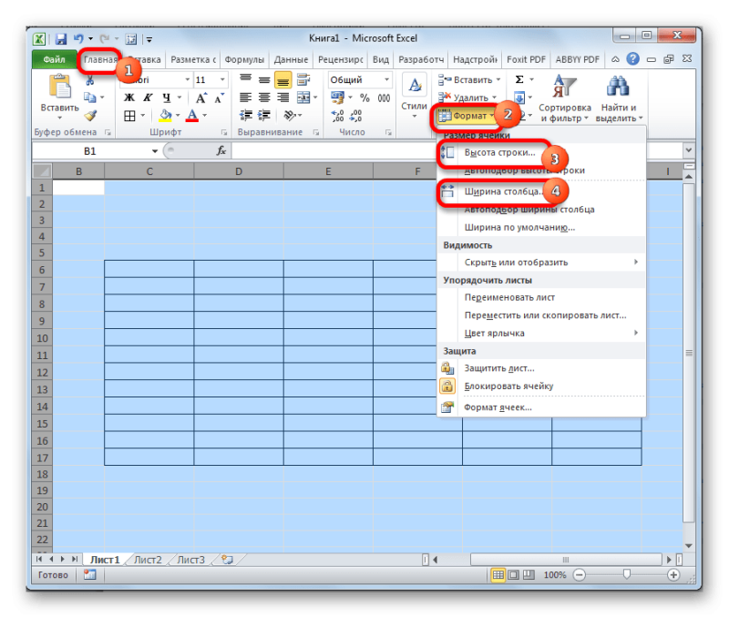Align text to middle of cell

264,79
